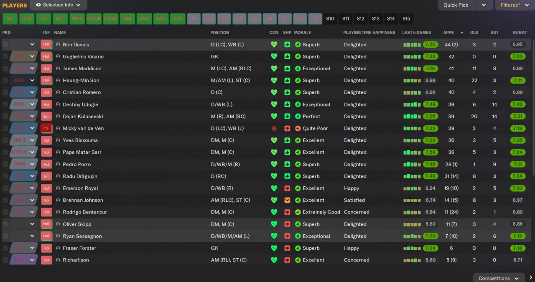Click Destiny Udogie's last 5 games form bars
Screen dimensions: 535x282
(x=412, y=104)
